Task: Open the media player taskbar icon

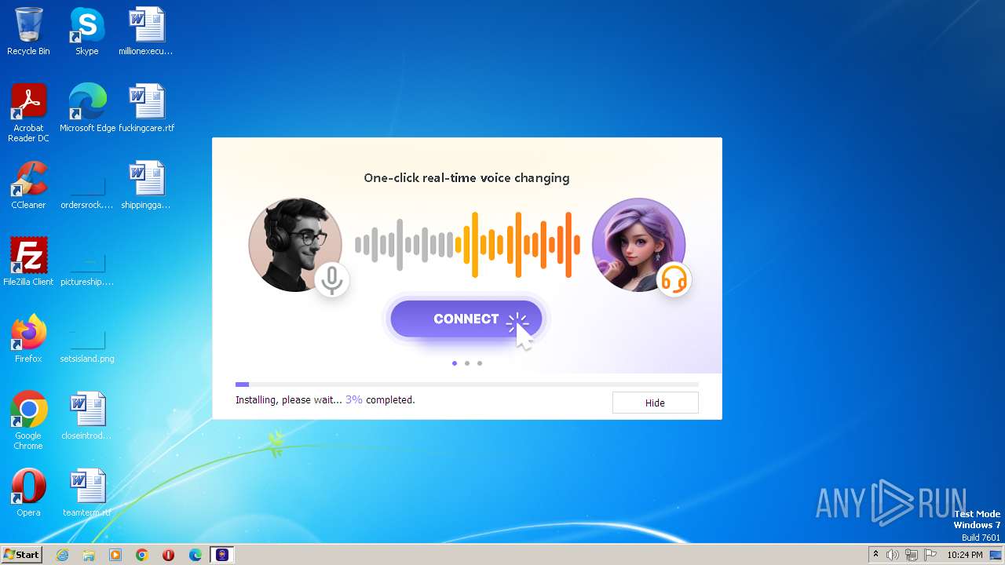Action: (x=115, y=555)
